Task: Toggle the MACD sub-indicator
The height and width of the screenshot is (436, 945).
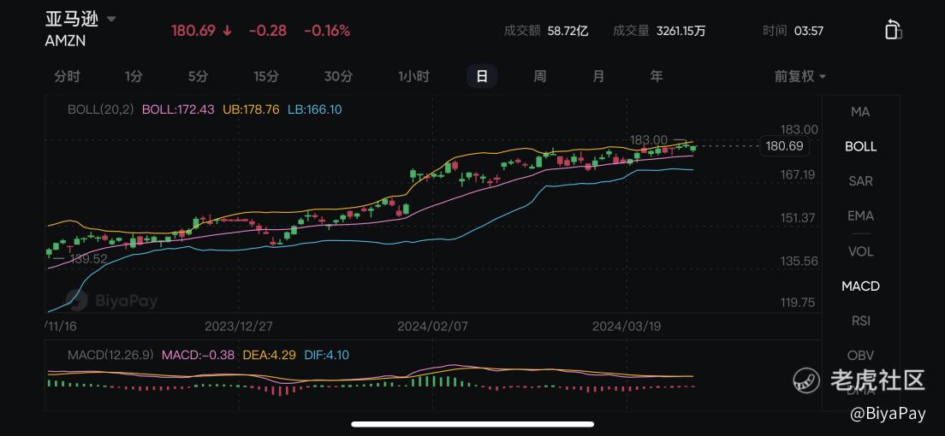Action: (x=860, y=286)
